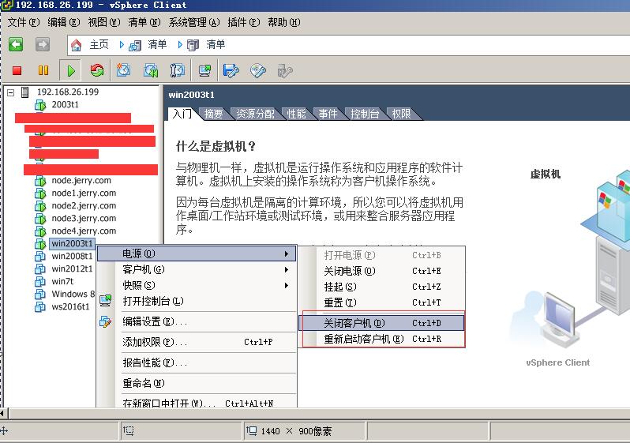Click the 主页 Home breadcrumb link
This screenshot has height=443, width=630.
click(99, 44)
